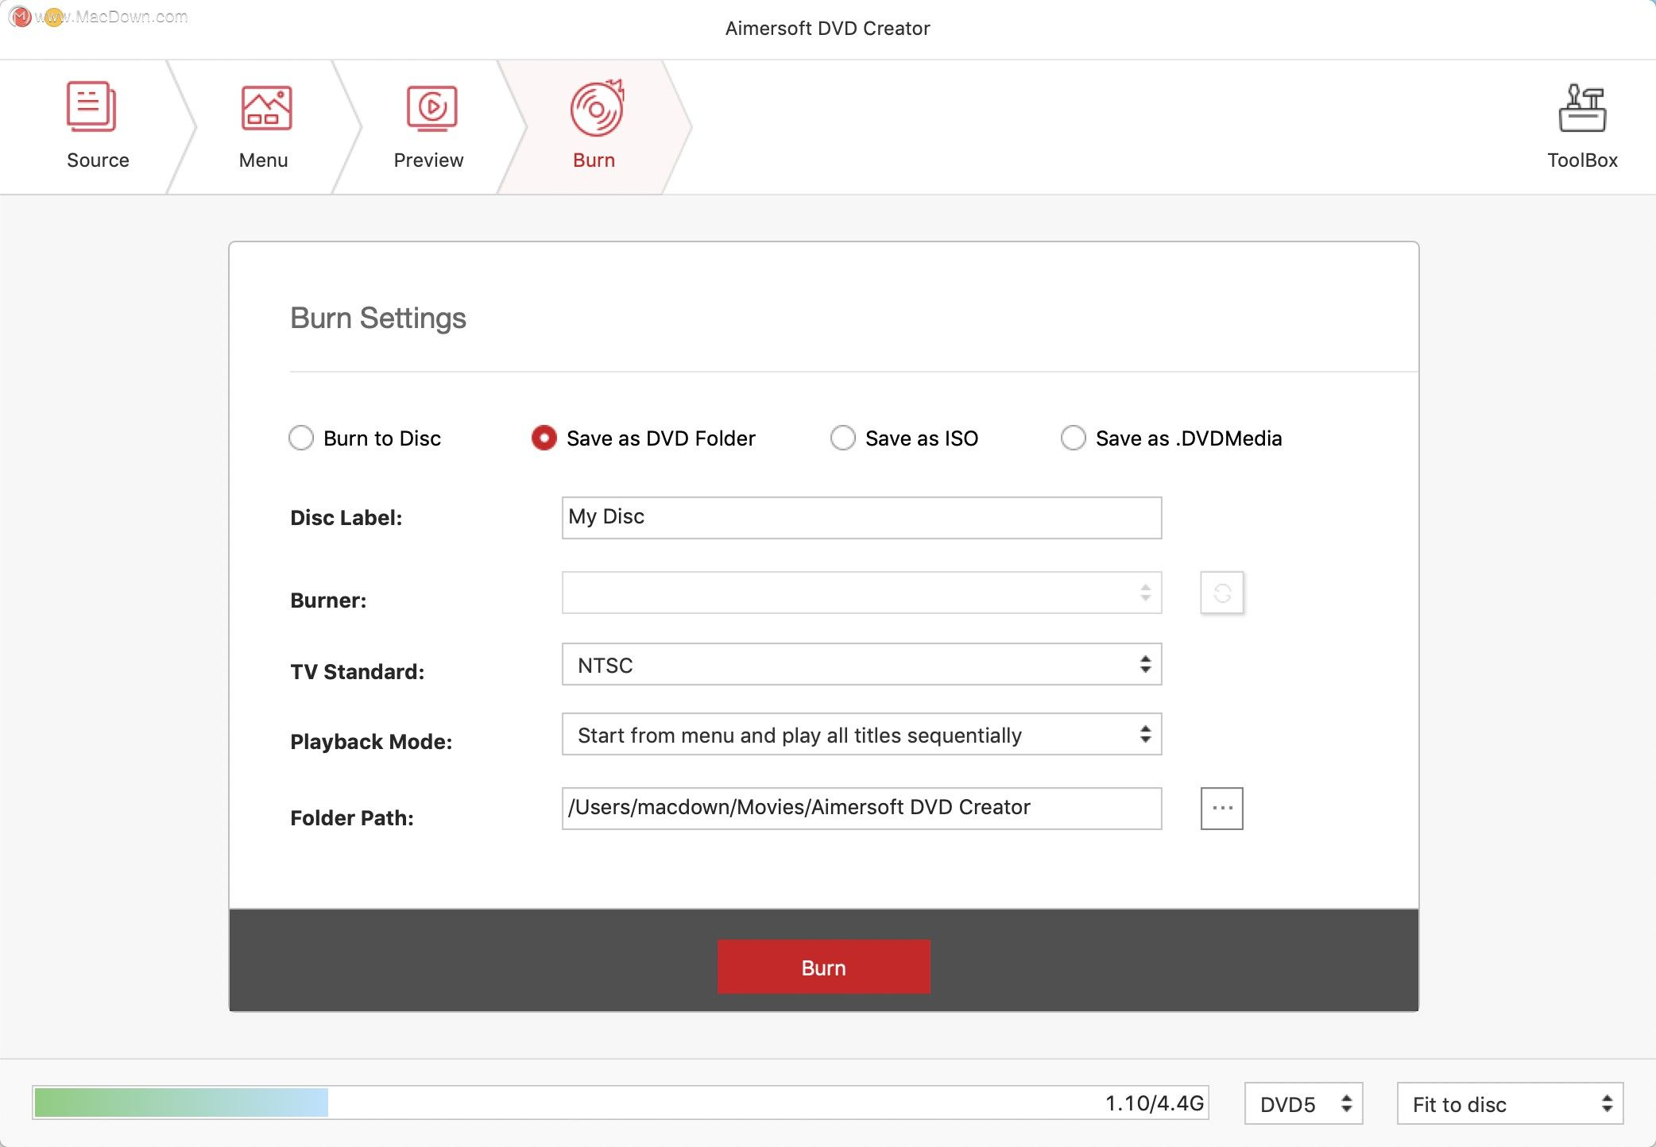Edit the Disc Label text field
The height and width of the screenshot is (1147, 1656).
point(862,518)
